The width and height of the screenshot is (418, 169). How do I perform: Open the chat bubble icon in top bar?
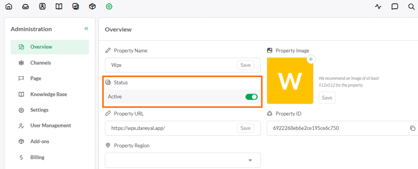click(395, 7)
